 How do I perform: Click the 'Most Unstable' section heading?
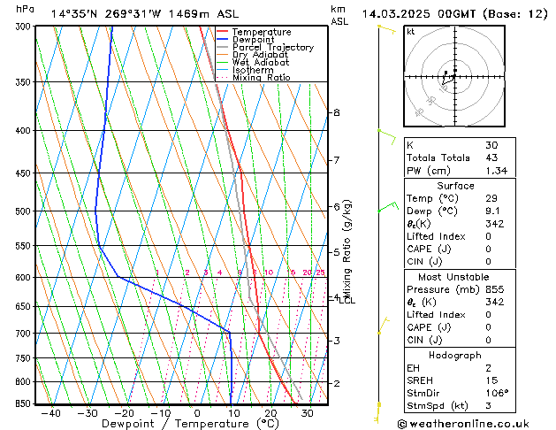point(453,277)
